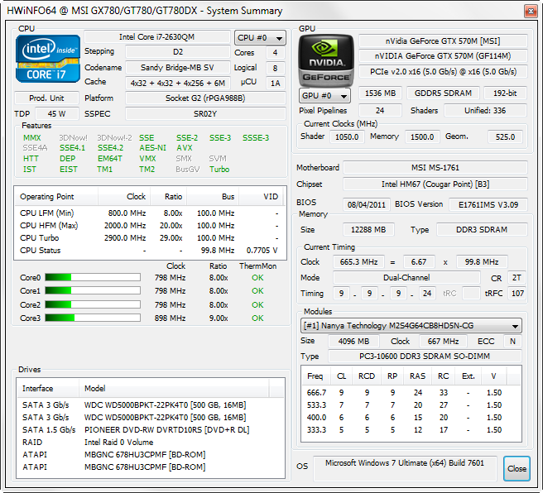Image resolution: width=543 pixels, height=493 pixels.
Task: Select the CPU LFM (Min) row
Action: (x=150, y=213)
